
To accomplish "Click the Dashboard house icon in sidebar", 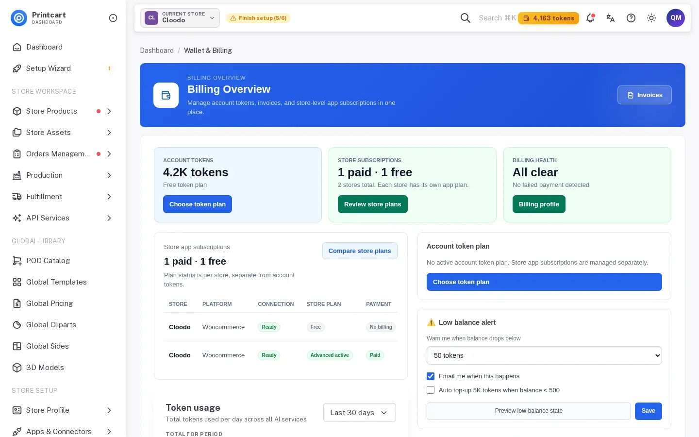I will (17, 47).
